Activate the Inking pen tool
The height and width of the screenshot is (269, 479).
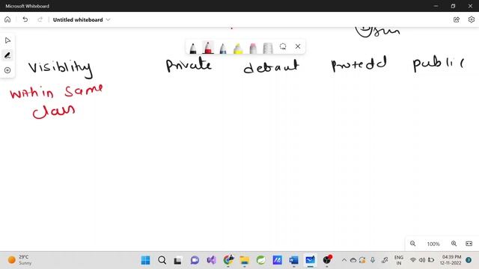click(x=7, y=55)
